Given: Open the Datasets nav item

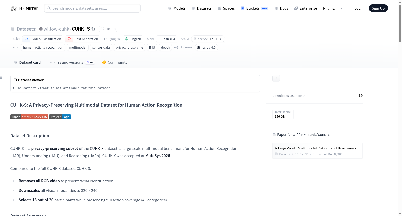Looking at the screenshot, I should 202,8.
